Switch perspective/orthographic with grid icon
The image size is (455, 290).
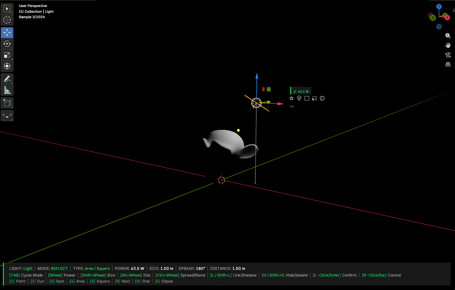[448, 64]
